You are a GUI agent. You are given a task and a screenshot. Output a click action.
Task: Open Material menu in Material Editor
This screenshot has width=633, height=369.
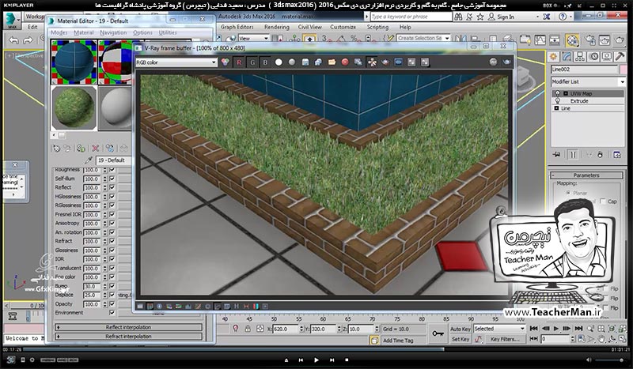click(84, 32)
